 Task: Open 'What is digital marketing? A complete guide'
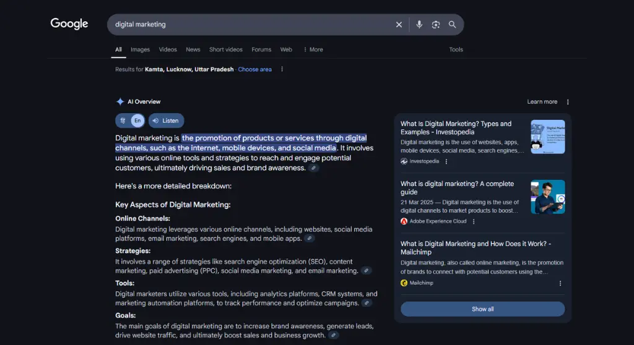click(458, 188)
